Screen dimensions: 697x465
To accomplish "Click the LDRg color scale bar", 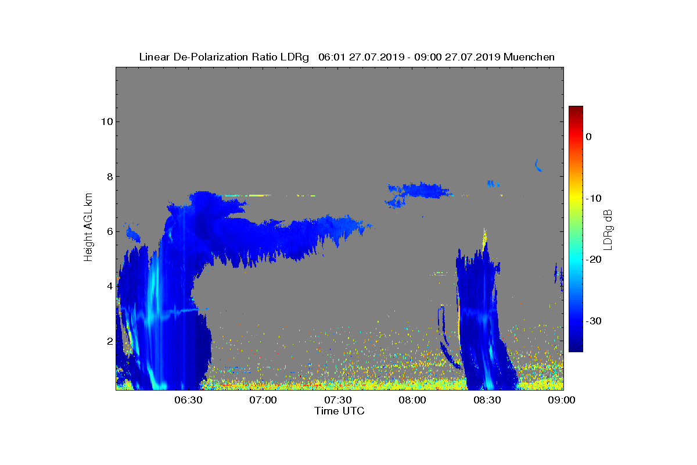I will (576, 229).
